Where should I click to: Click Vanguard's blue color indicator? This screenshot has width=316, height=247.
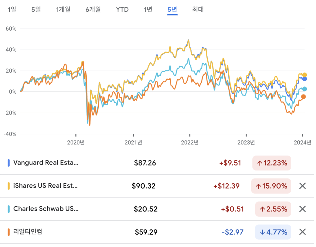[x=8, y=163]
